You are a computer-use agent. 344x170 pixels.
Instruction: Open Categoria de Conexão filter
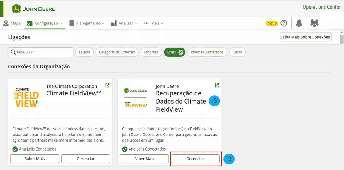117,52
